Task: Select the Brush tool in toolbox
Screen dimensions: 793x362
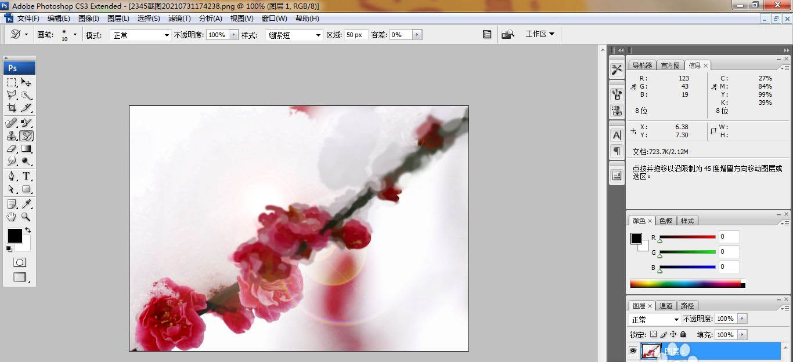Action: pyautogui.click(x=27, y=123)
